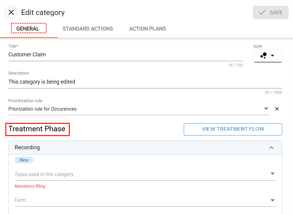Screen dimensions: 293x214
Task: Close the Edit category dialog
Action: [11, 12]
